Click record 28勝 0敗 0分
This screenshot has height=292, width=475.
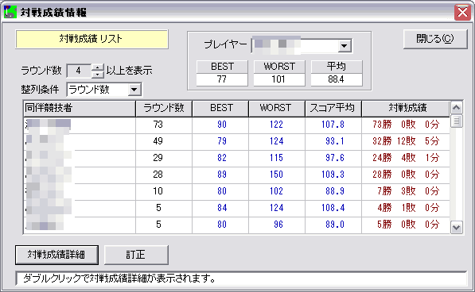[406, 175]
